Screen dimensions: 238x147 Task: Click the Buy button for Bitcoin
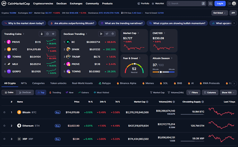tap(58, 112)
